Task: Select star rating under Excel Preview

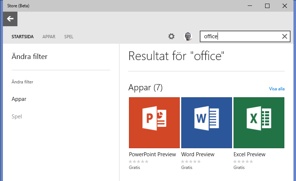Action: pyautogui.click(x=243, y=161)
